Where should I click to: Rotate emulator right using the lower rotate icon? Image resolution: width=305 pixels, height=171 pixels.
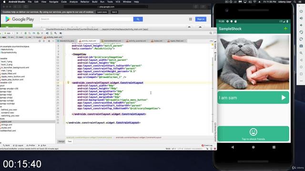(301, 39)
